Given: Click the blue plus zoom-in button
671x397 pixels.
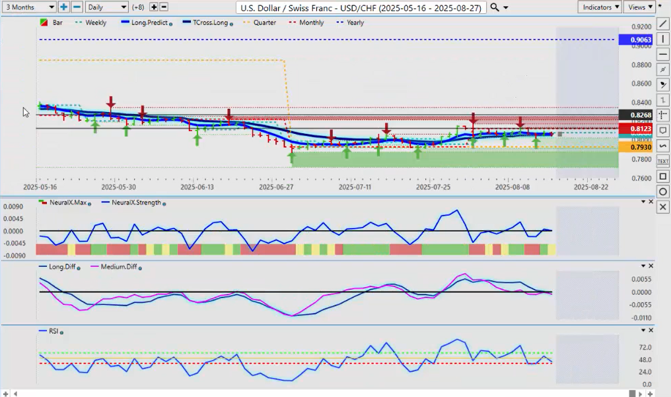Looking at the screenshot, I should [x=63, y=7].
